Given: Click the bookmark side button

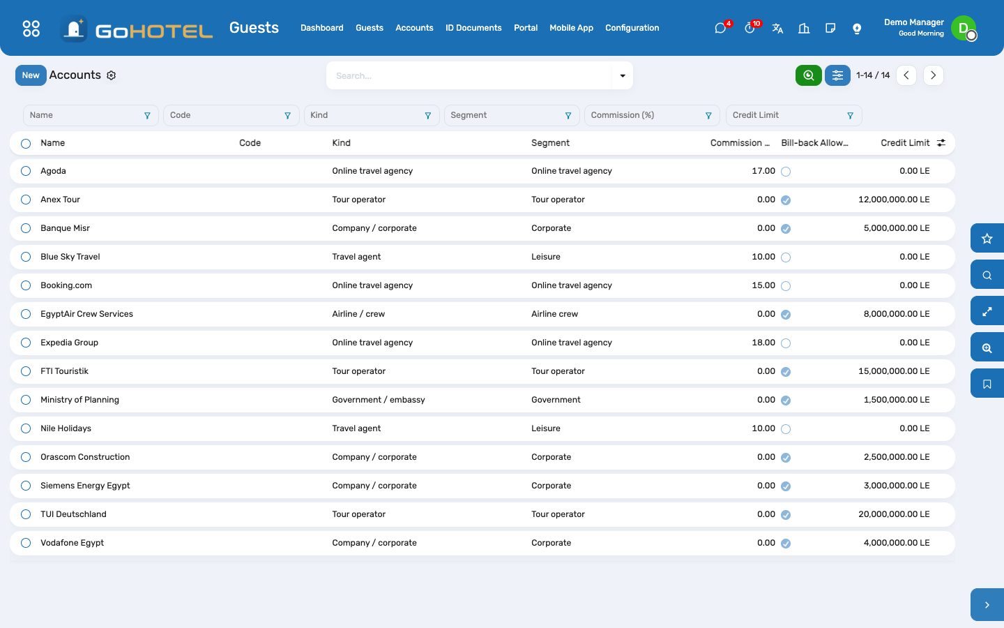Looking at the screenshot, I should point(987,384).
